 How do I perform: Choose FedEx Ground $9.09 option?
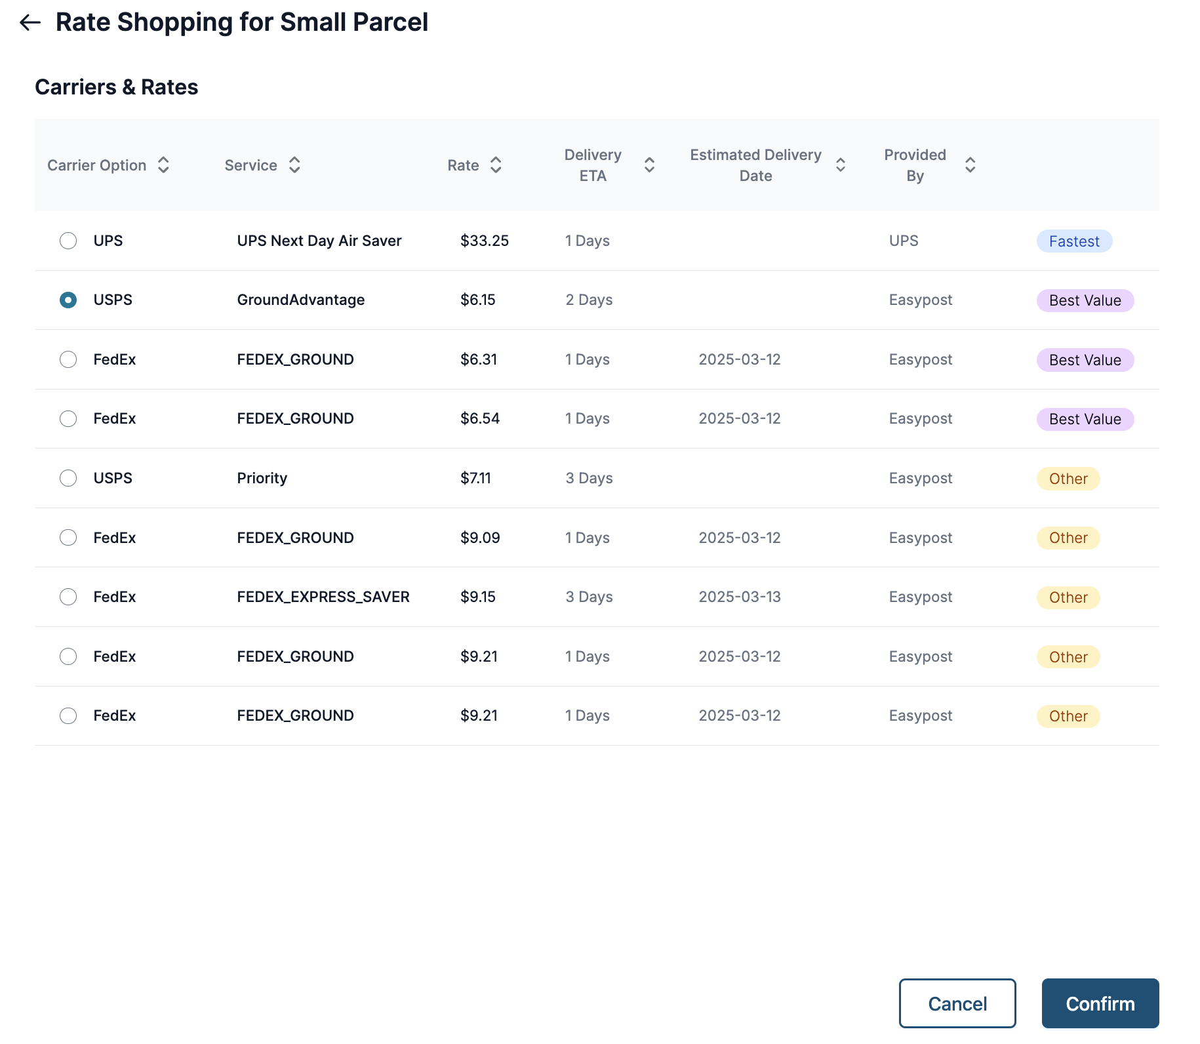tap(68, 538)
